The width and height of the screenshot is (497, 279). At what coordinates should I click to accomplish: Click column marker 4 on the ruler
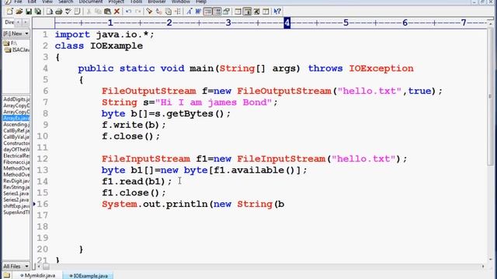tap(287, 22)
